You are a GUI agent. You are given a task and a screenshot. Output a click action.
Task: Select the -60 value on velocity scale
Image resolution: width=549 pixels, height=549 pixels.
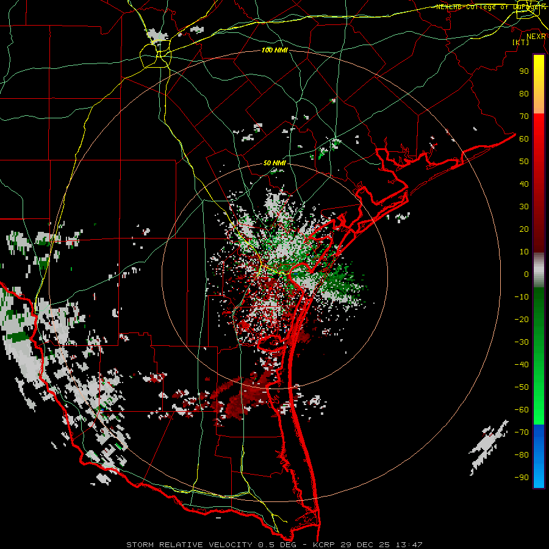pyautogui.click(x=522, y=410)
